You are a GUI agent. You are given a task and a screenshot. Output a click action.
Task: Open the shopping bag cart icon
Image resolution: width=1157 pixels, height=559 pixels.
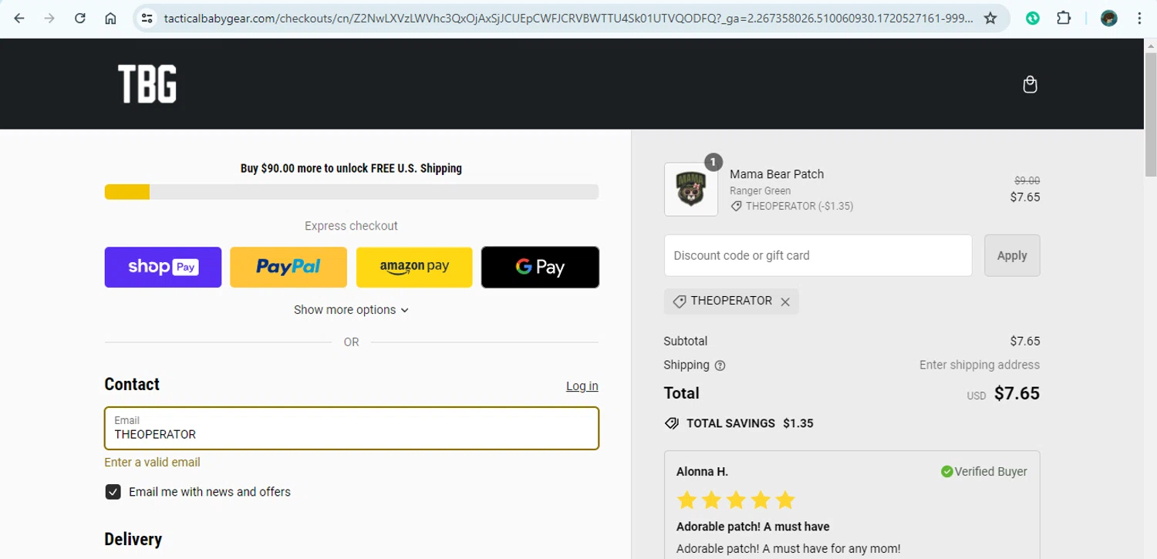tap(1030, 84)
